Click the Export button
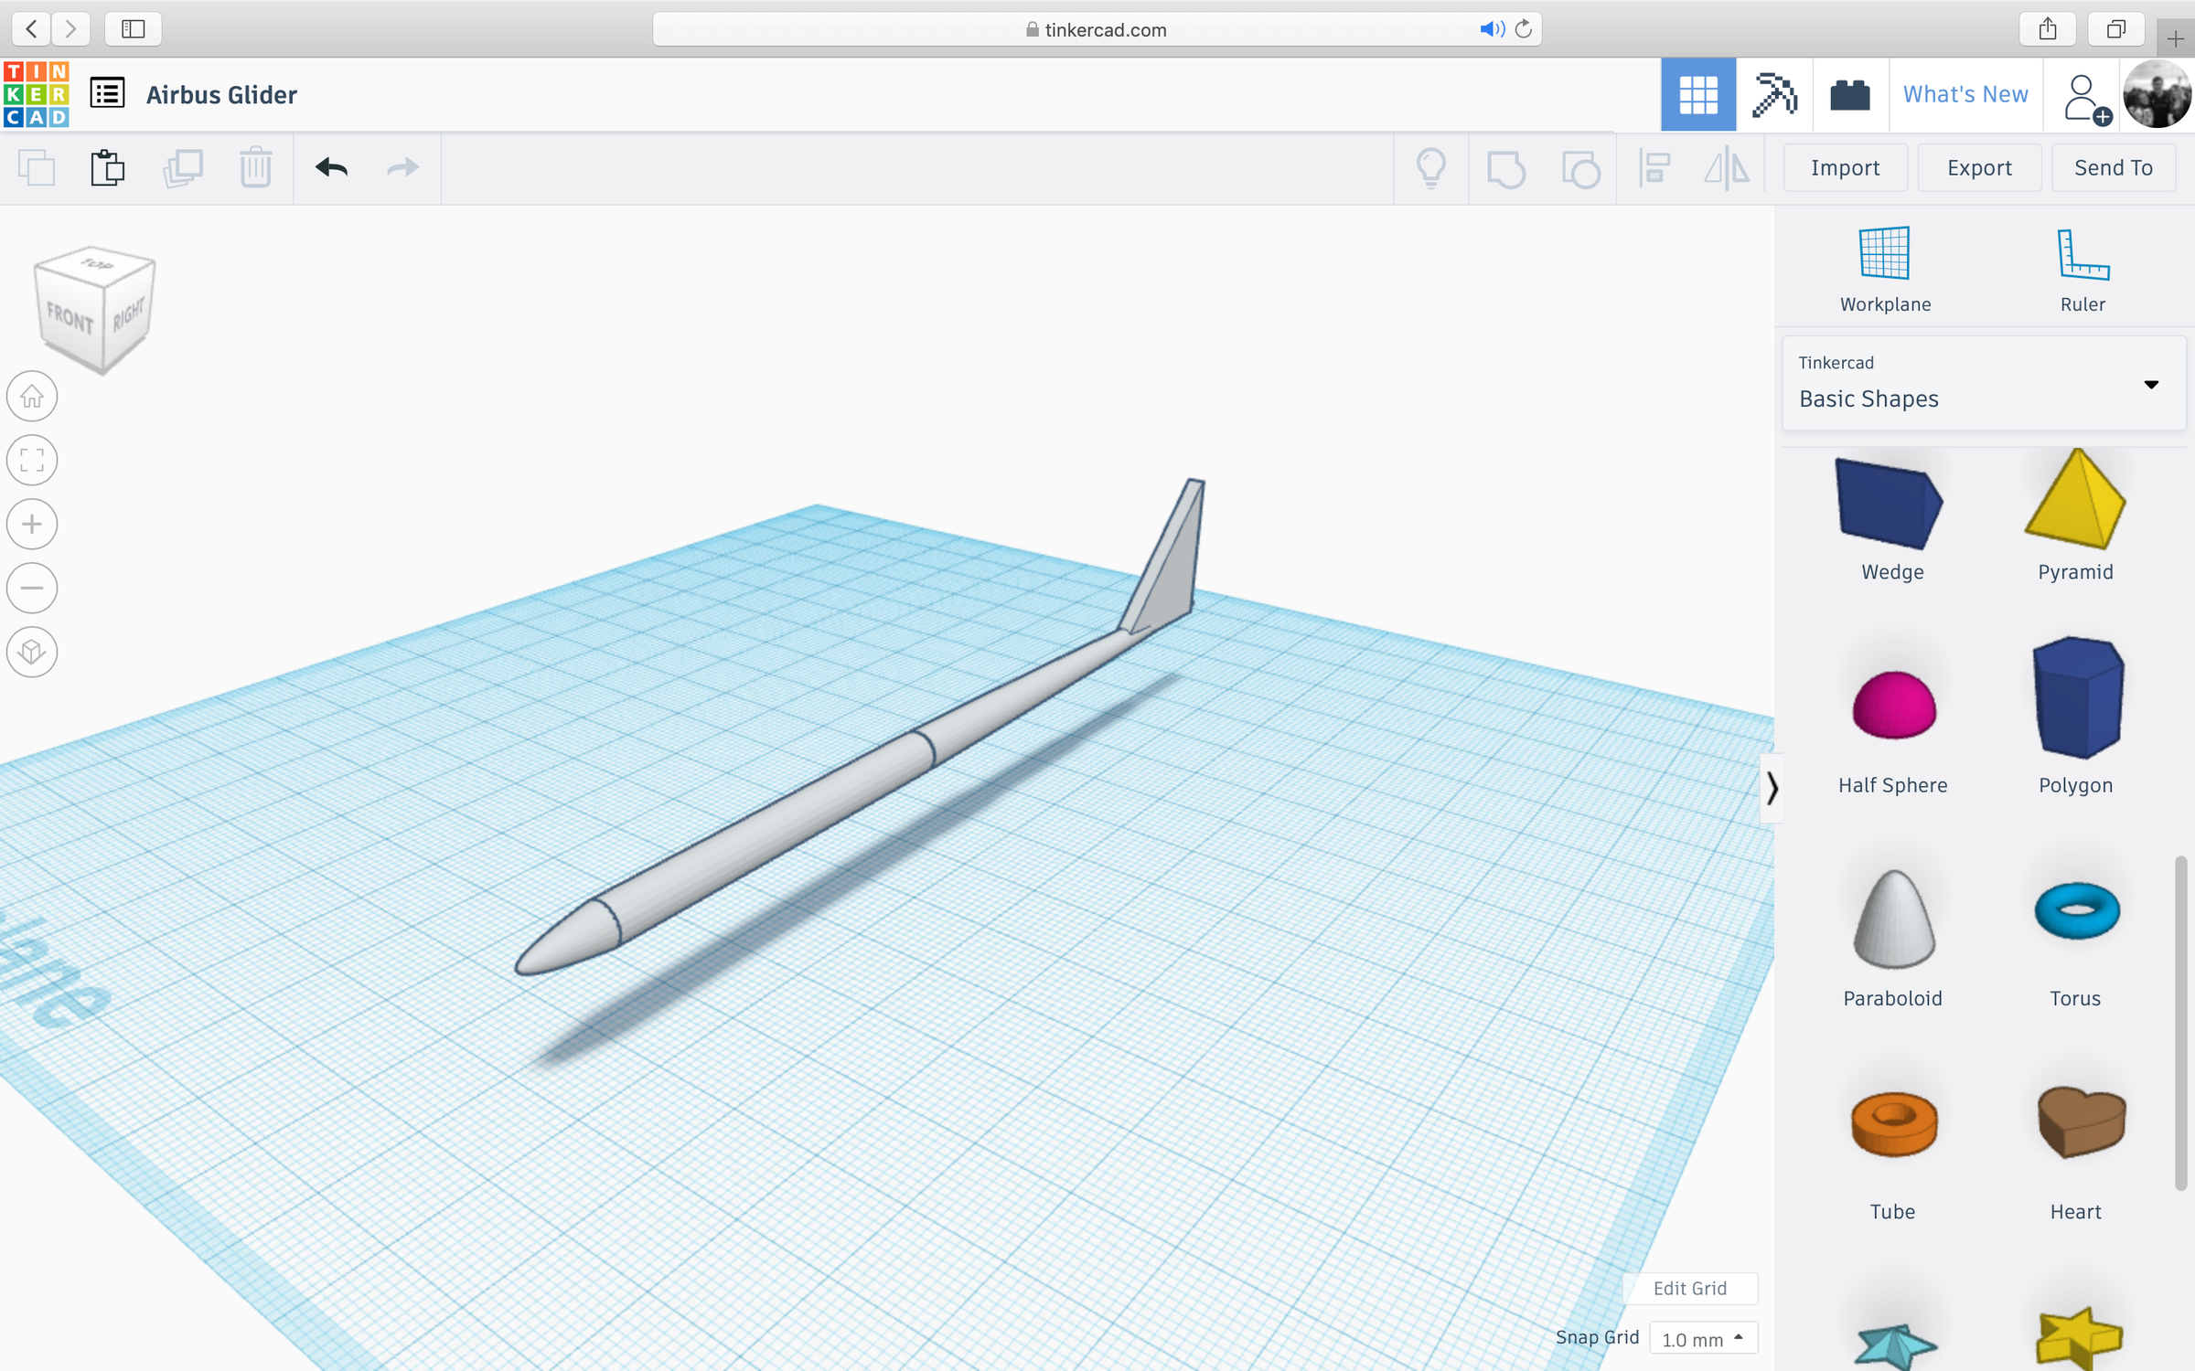The height and width of the screenshot is (1371, 2195). (x=1979, y=167)
